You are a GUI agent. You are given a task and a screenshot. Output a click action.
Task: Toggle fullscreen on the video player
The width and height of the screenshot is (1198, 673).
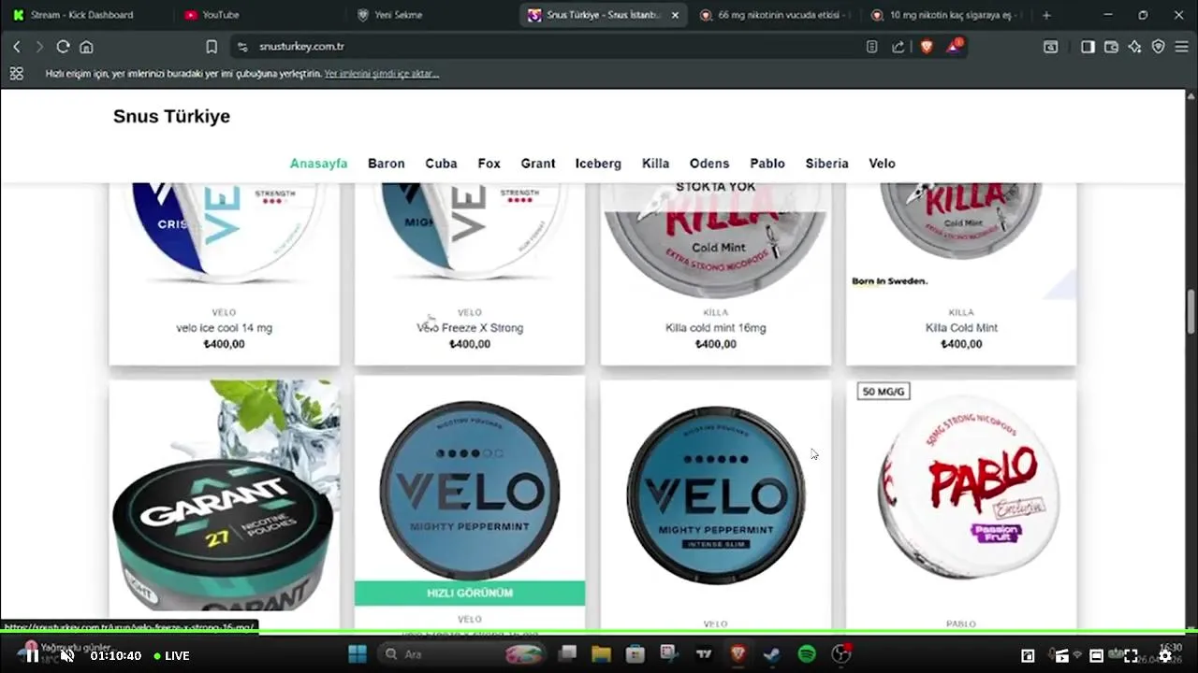point(1131,656)
